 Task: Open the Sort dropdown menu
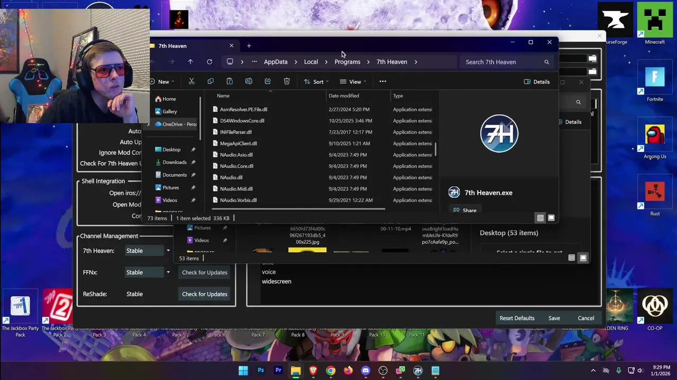pos(316,82)
